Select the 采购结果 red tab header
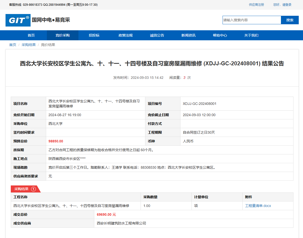The width and height of the screenshot is (303, 238). pos(22,189)
